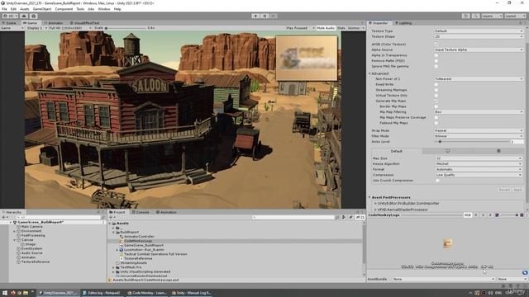Adjust the Aniso Level slider

tap(471, 142)
